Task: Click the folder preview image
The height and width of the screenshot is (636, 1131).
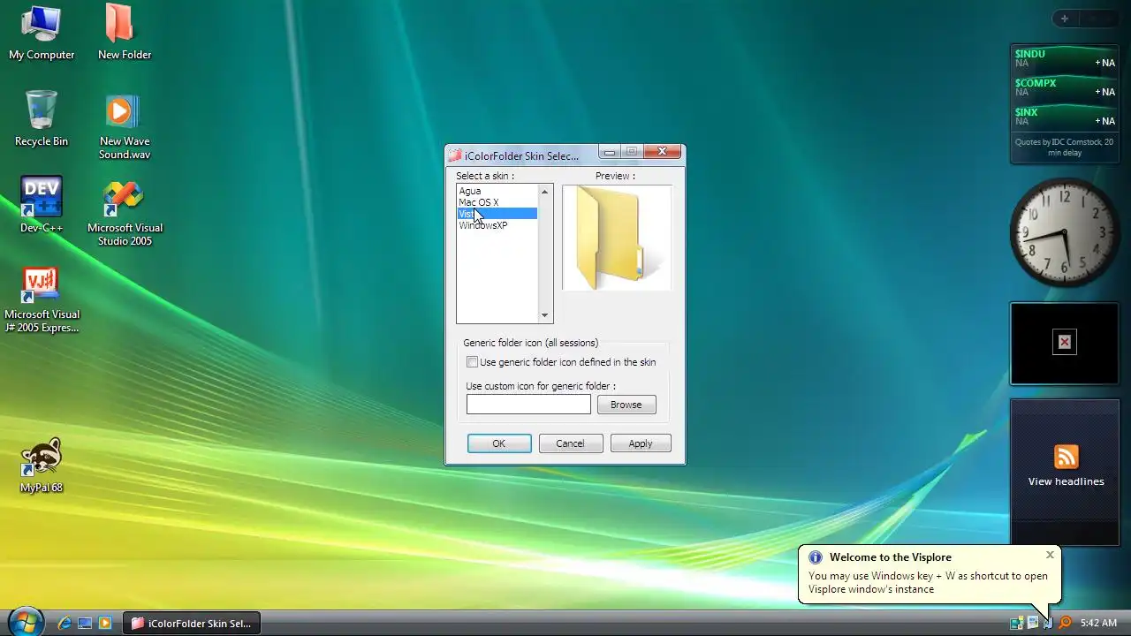Action: click(617, 238)
